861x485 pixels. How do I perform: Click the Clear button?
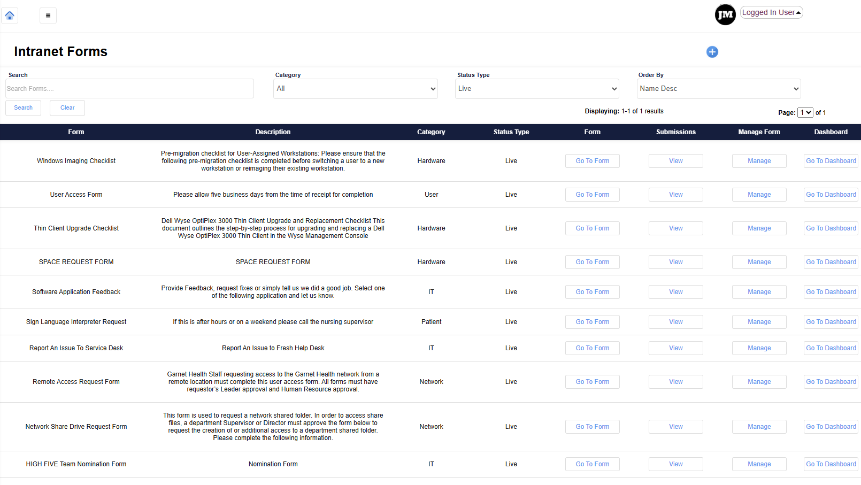coord(67,108)
